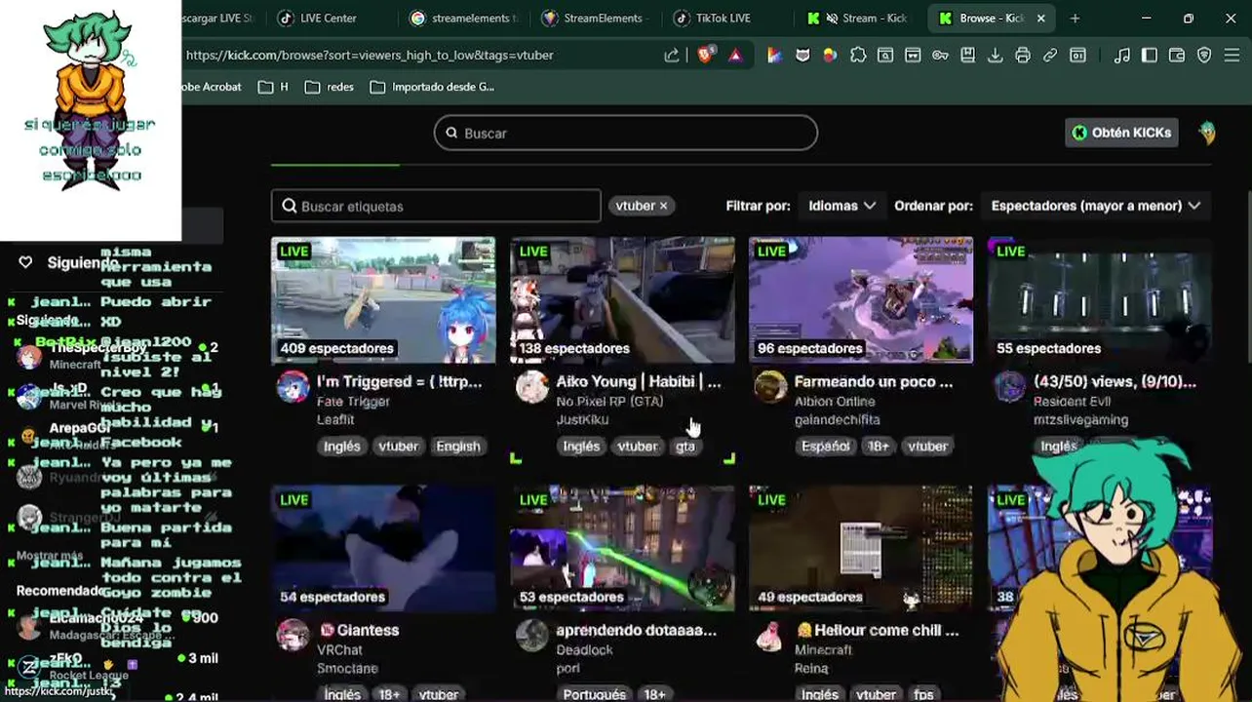Open the Brave Shields icon
The image size is (1252, 702).
tap(705, 56)
